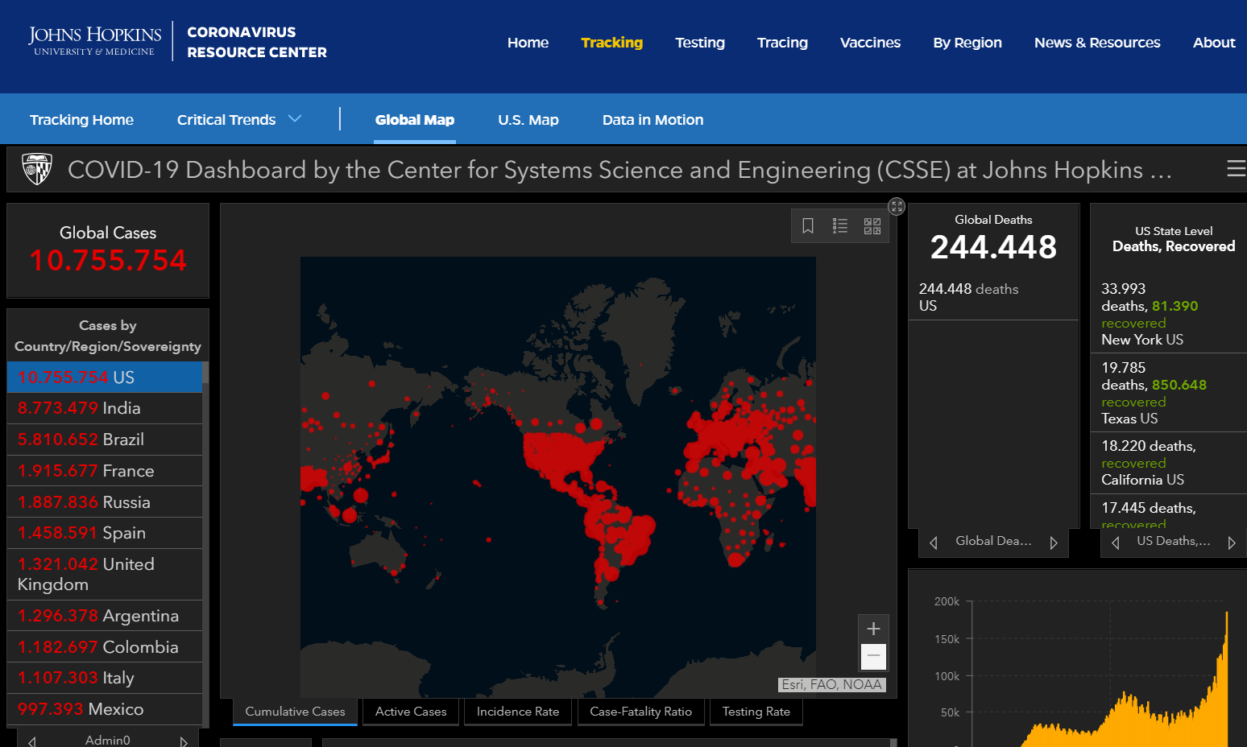Image resolution: width=1247 pixels, height=747 pixels.
Task: Zoom out on the map
Action: point(873,656)
